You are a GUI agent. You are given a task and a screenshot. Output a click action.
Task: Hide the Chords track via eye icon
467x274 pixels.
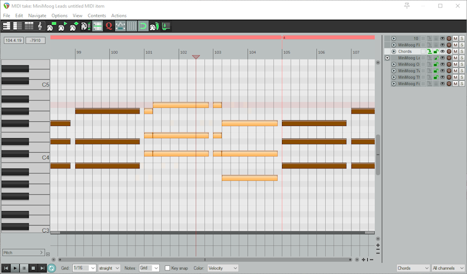pos(442,51)
